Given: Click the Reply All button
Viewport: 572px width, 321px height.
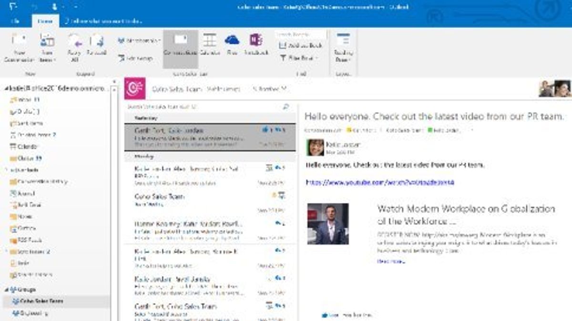Looking at the screenshot, I should coord(75,48).
